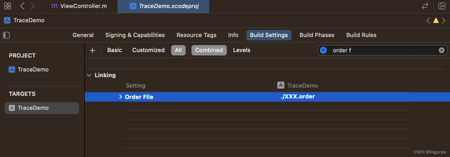The height and width of the screenshot is (157, 450).
Task: Switch to the ViewController.m tab
Action: tap(79, 6)
